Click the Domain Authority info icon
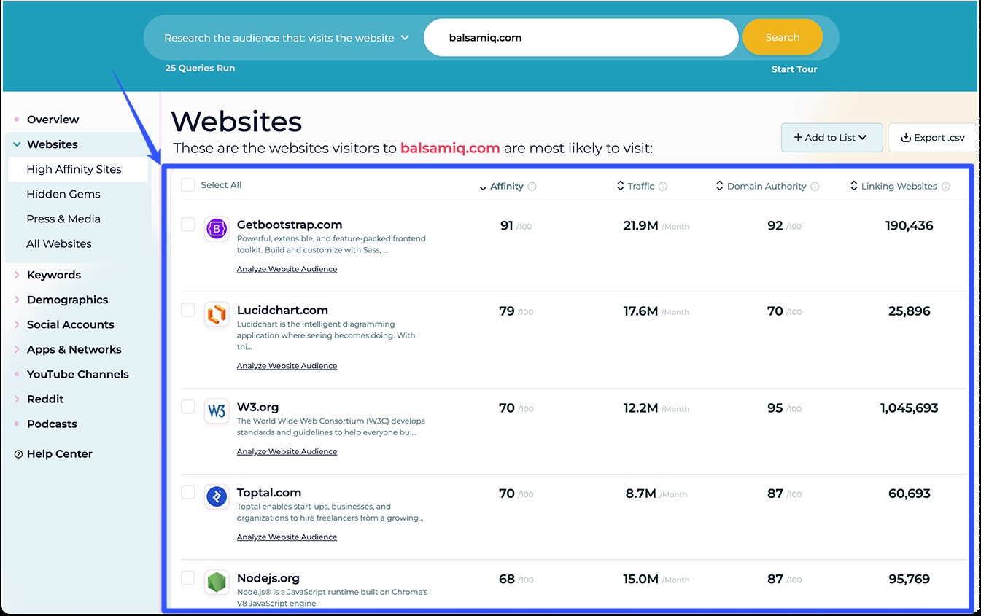This screenshot has height=616, width=981. tap(815, 186)
